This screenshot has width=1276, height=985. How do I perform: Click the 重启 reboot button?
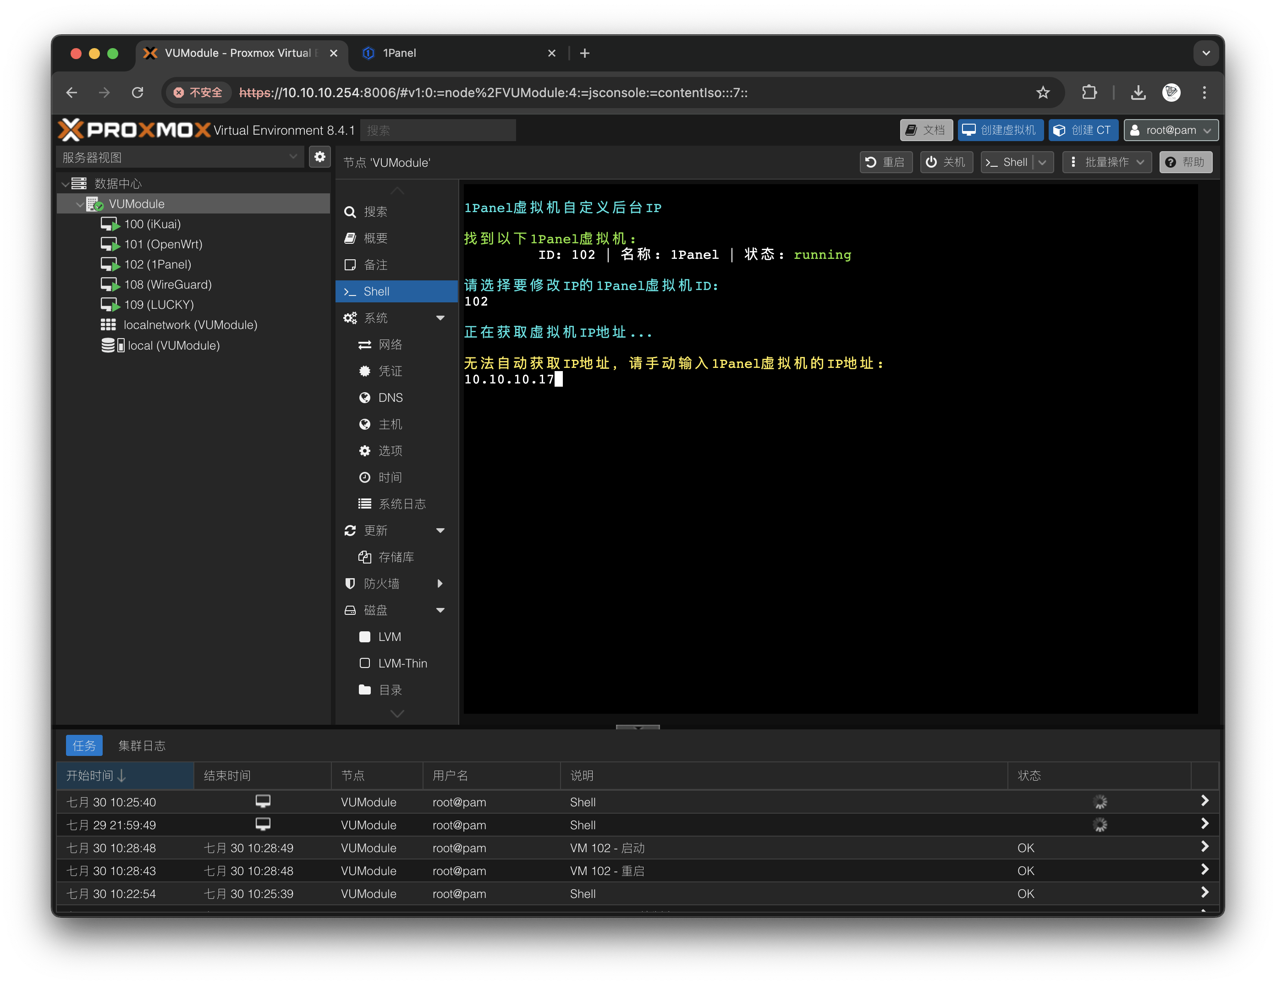885,162
